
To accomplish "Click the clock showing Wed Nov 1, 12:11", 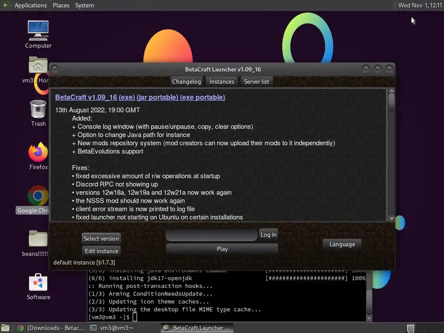I will click(420, 5).
